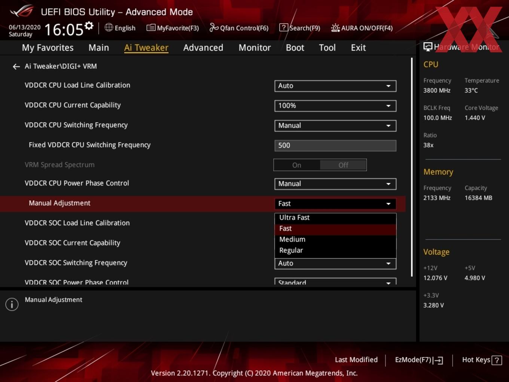Switch to Main tab
Viewport: 509px width, 382px height.
[99, 48]
